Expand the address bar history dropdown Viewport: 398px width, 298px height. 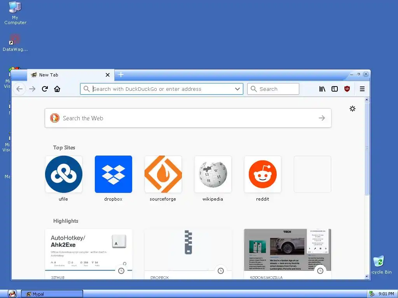pos(237,89)
